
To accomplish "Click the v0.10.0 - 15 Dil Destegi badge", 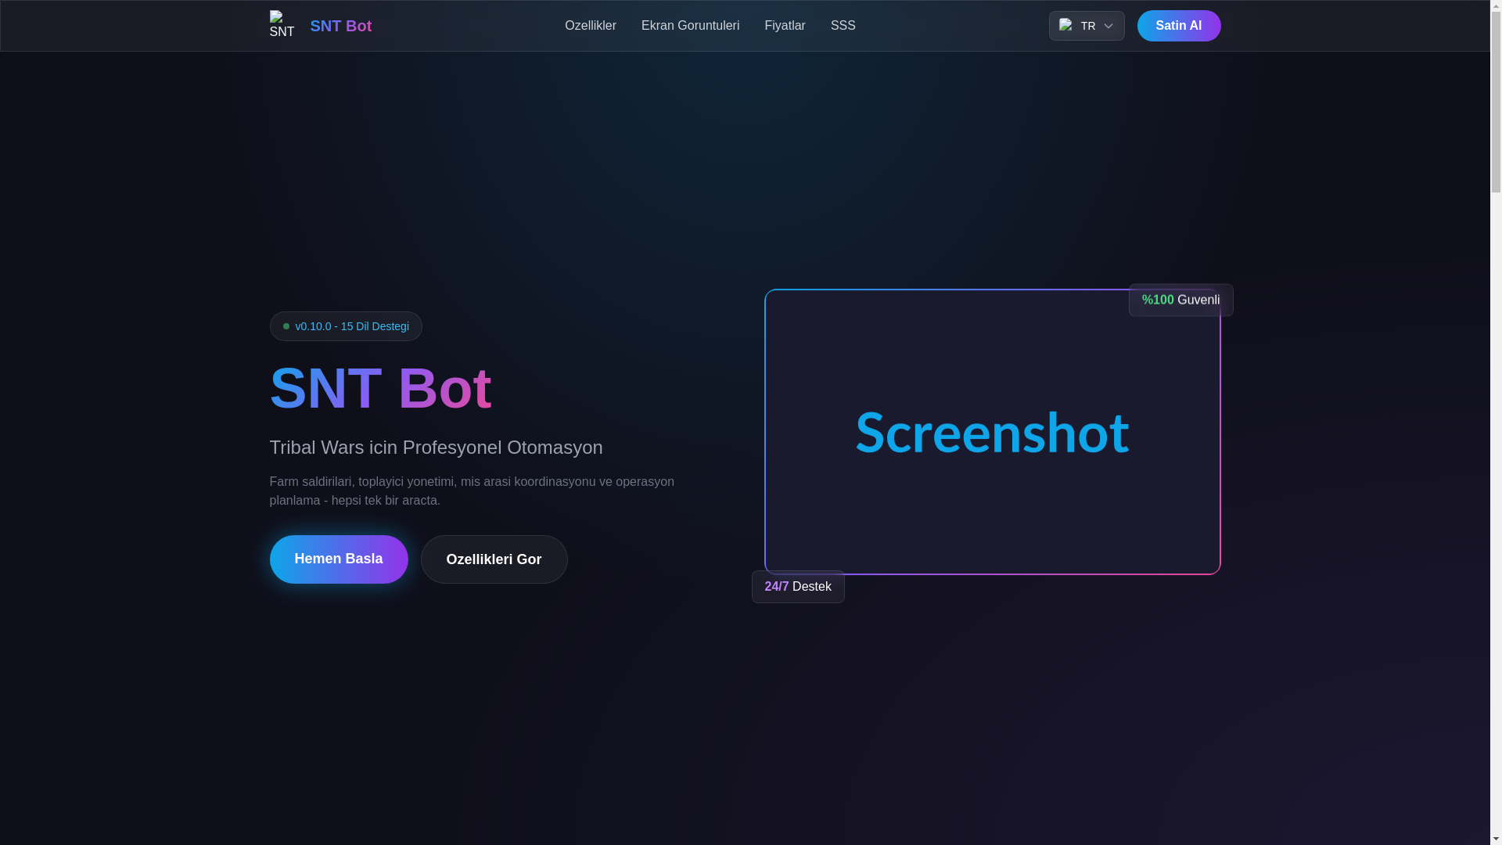I will coord(346,326).
